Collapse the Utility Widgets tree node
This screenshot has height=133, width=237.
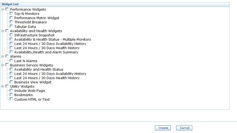pyautogui.click(x=3, y=86)
